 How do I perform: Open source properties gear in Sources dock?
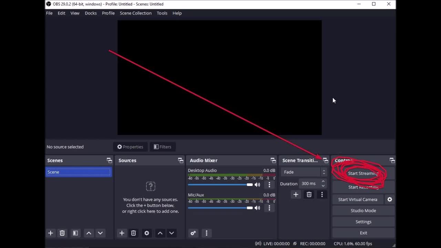coord(147,233)
